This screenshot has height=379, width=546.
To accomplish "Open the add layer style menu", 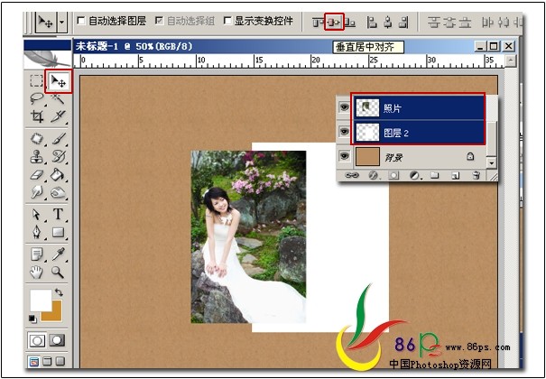I will pyautogui.click(x=374, y=176).
